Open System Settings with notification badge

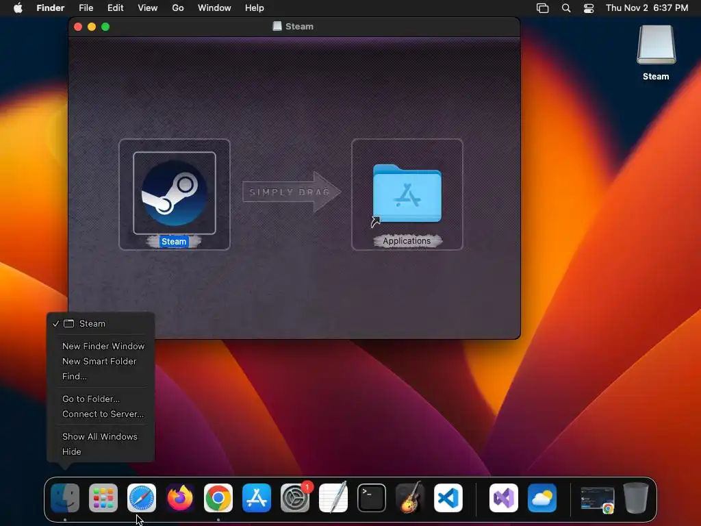point(295,498)
